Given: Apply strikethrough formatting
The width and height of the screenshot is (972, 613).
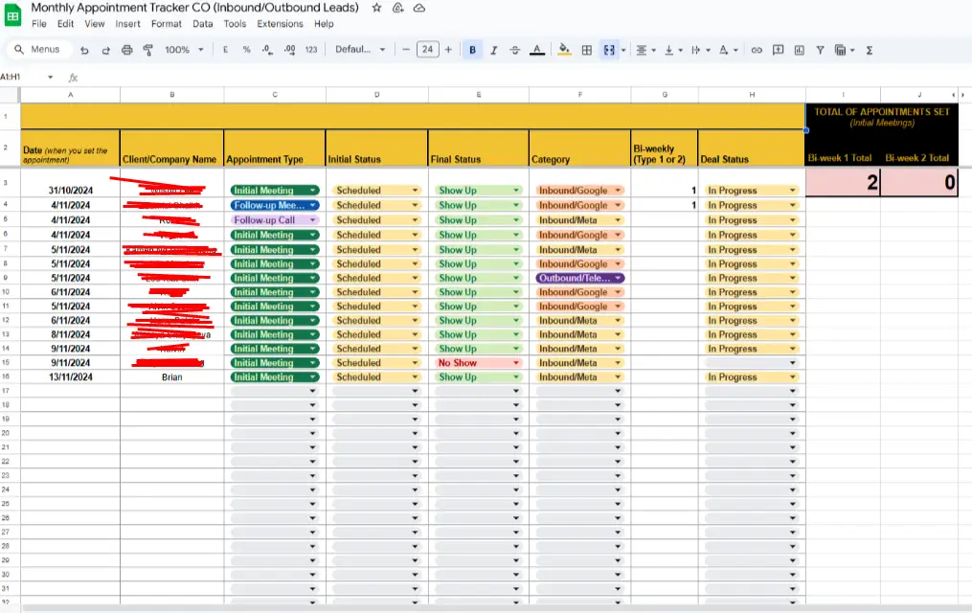Looking at the screenshot, I should 515,50.
